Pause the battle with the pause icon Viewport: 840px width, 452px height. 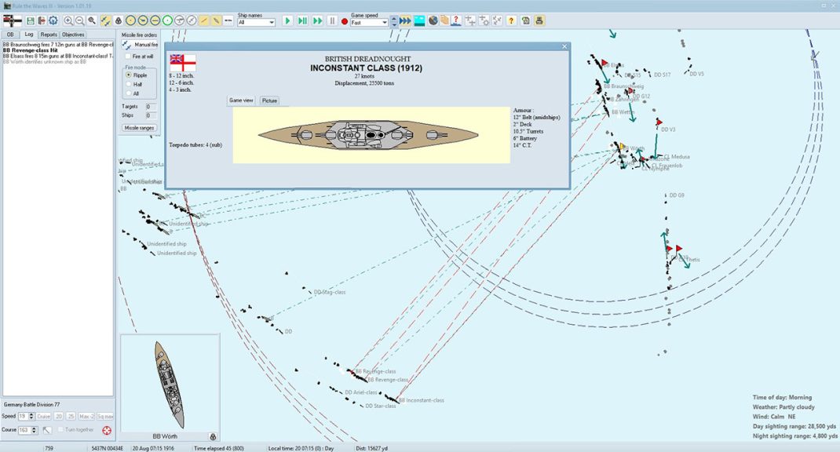click(332, 20)
